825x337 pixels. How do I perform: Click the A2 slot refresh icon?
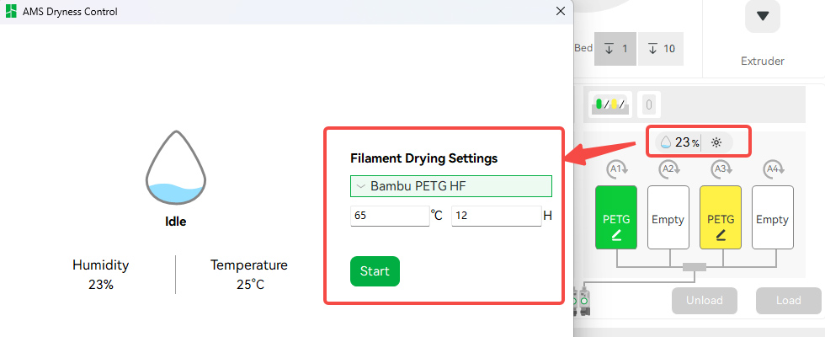point(668,169)
